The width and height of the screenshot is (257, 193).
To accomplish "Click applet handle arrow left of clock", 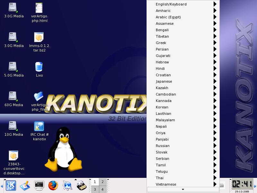I will (x=230, y=179).
